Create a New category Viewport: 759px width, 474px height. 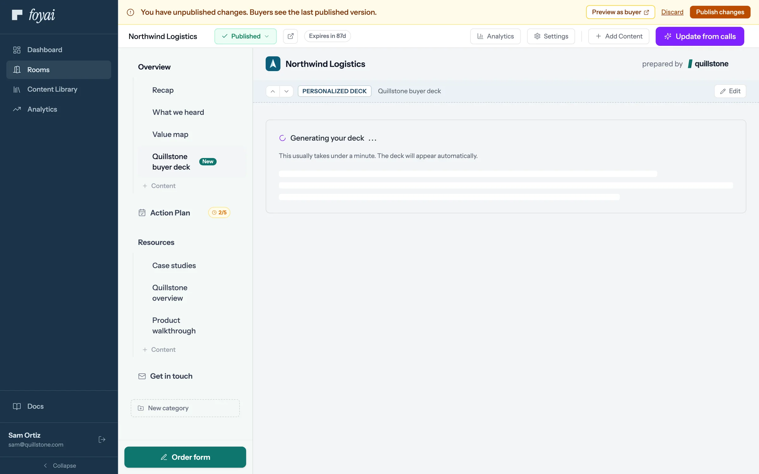[x=185, y=408]
